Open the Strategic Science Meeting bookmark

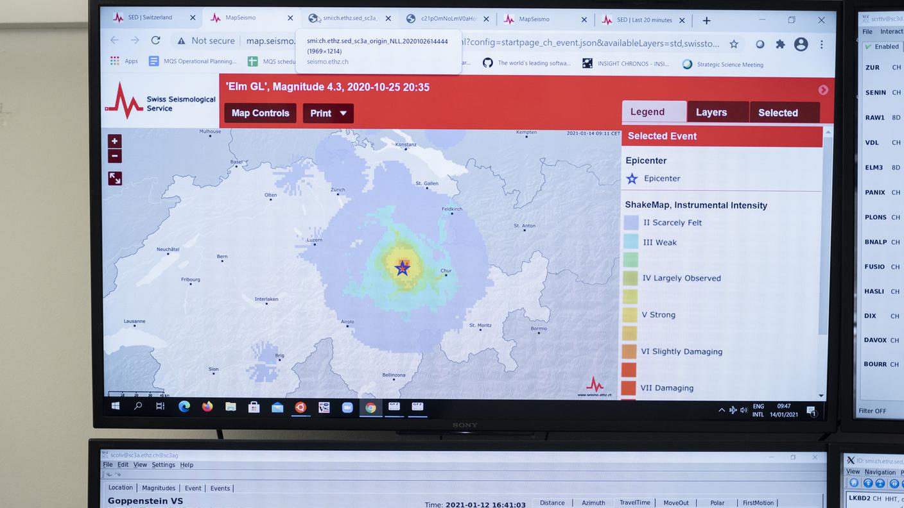coord(723,64)
